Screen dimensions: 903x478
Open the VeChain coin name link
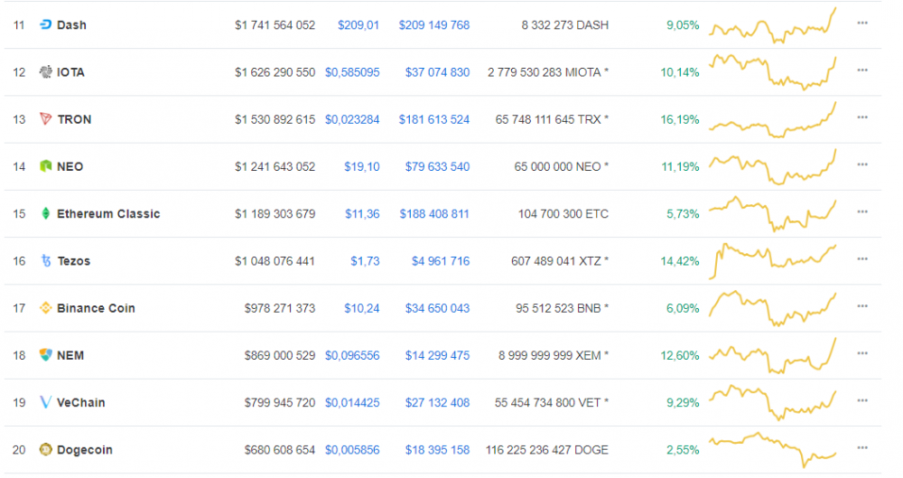point(80,402)
